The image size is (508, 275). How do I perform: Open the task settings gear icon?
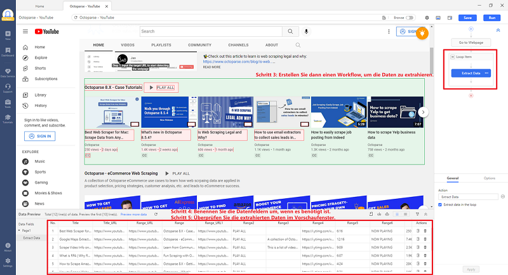[x=427, y=18]
